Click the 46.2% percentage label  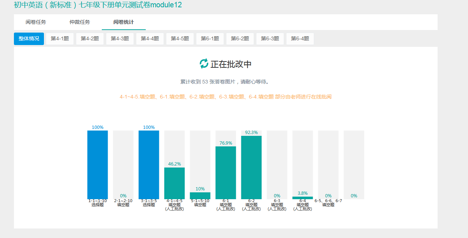pos(174,164)
